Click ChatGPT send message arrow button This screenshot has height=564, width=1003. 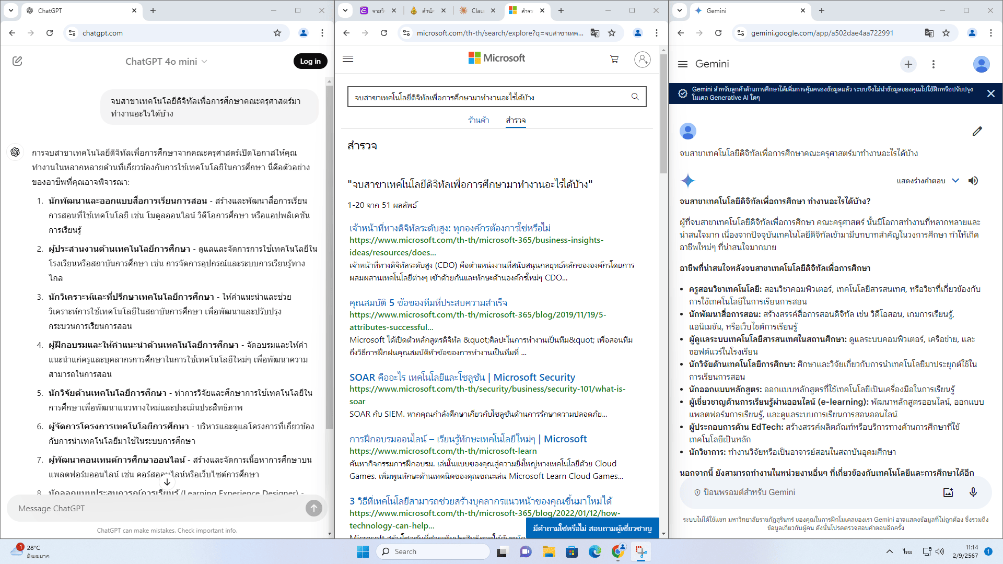coord(313,508)
